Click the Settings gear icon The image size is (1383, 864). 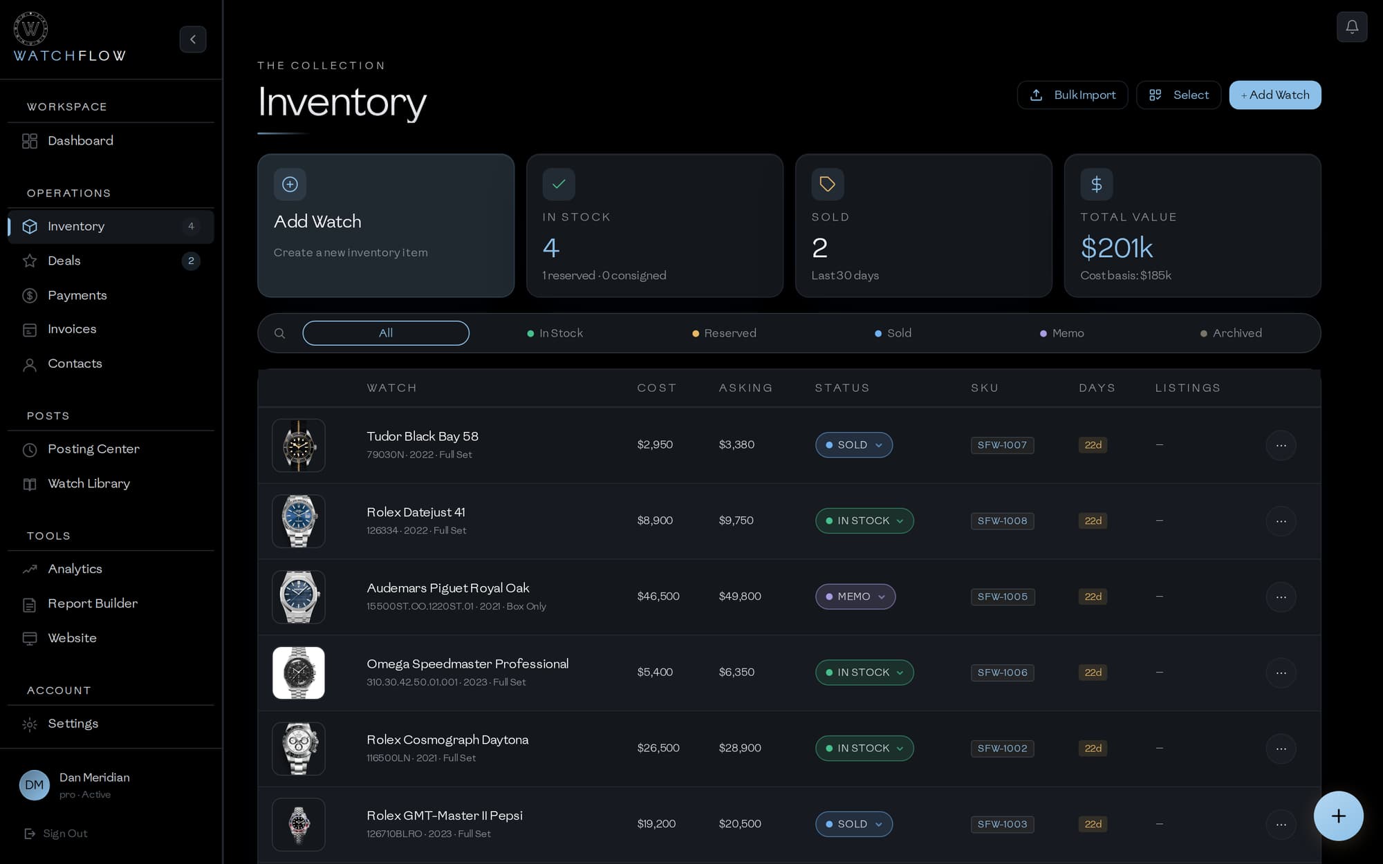click(30, 724)
